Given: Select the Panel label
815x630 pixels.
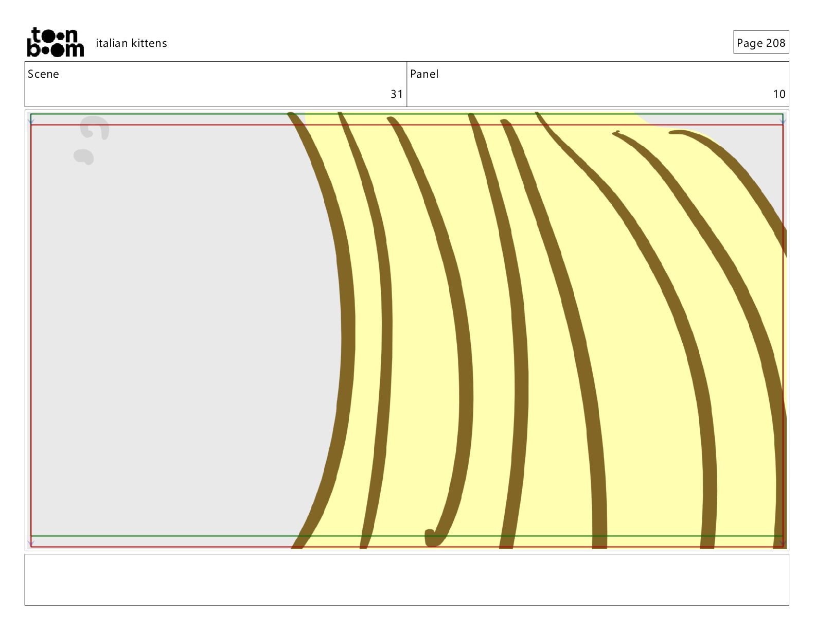Looking at the screenshot, I should 424,74.
